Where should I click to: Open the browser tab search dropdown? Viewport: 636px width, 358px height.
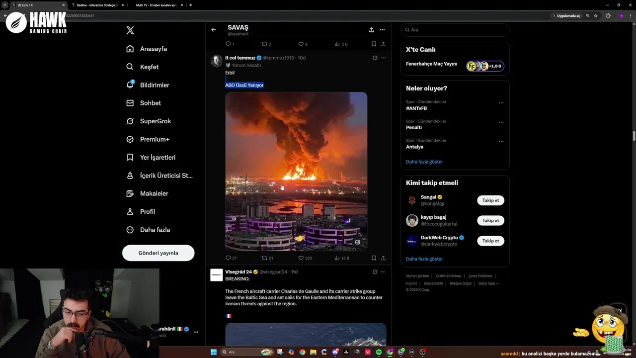pyautogui.click(x=5, y=5)
